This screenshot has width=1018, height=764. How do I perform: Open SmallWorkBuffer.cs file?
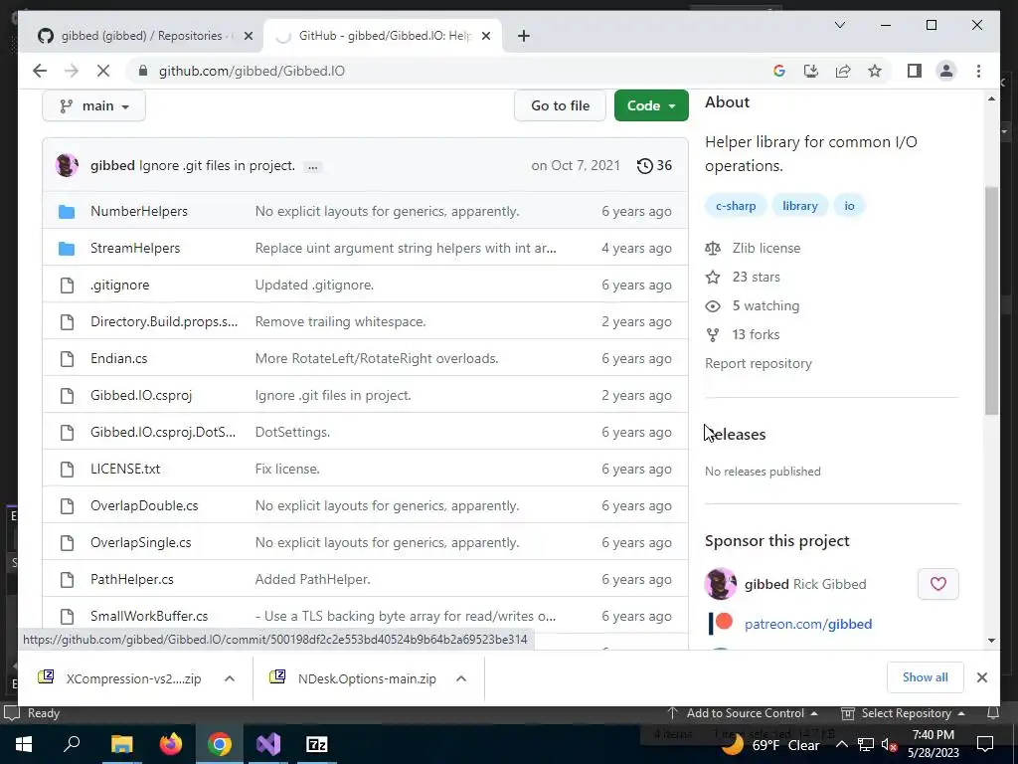tap(149, 617)
